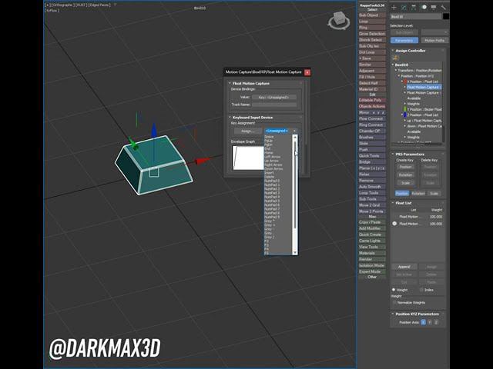Open the Utilities wrench icon
The width and height of the screenshot is (493, 369).
coord(444,7)
